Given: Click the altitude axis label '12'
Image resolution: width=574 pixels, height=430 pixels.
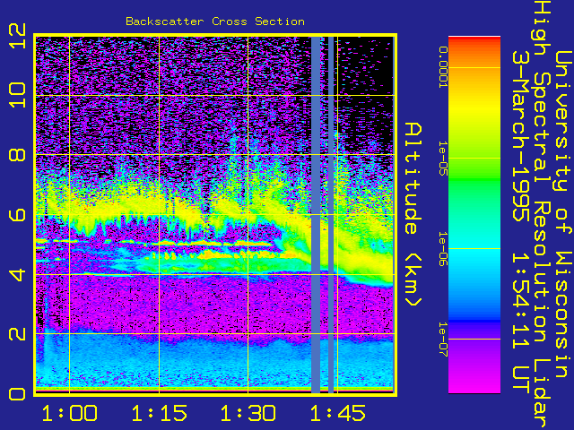Looking at the screenshot, I should (x=17, y=36).
